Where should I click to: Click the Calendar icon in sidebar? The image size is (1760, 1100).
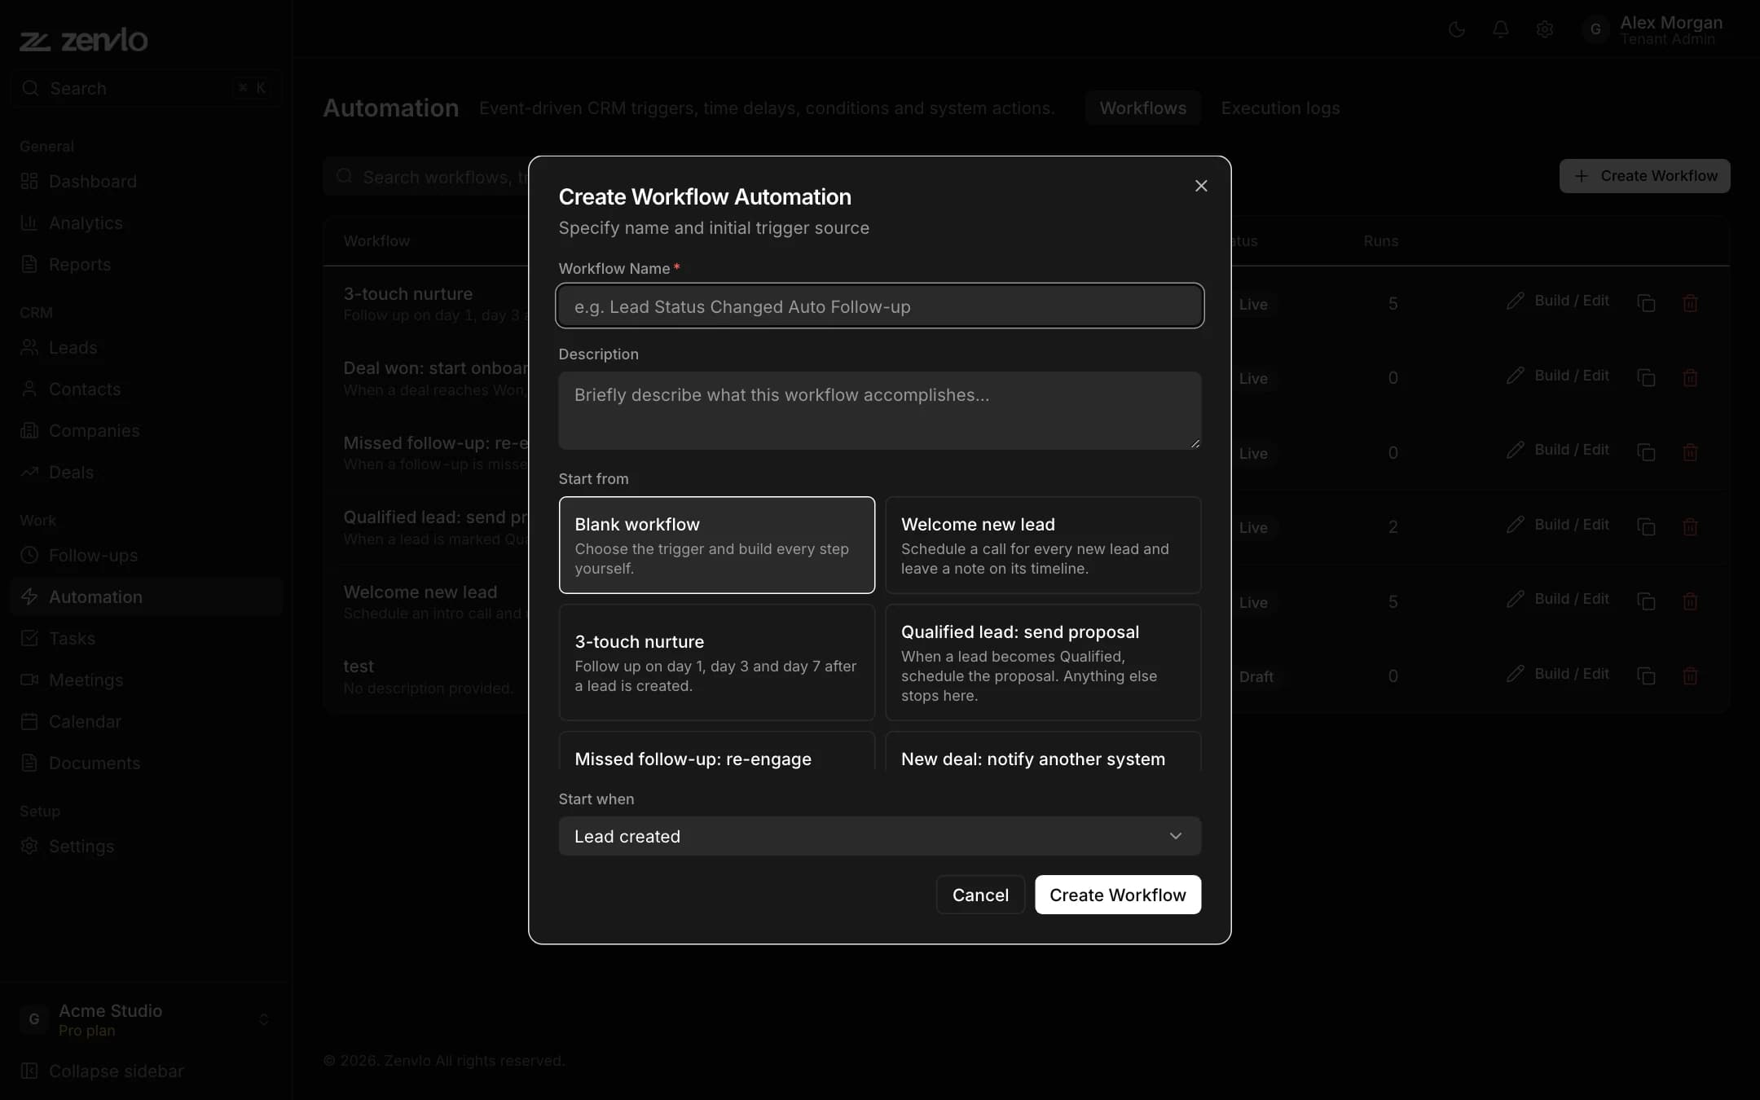(x=29, y=721)
